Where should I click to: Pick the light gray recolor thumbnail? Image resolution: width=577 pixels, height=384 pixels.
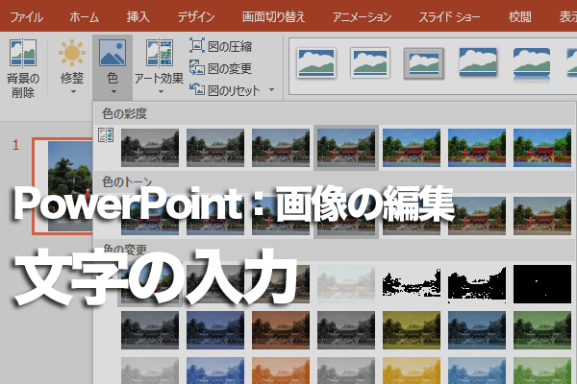(150, 371)
